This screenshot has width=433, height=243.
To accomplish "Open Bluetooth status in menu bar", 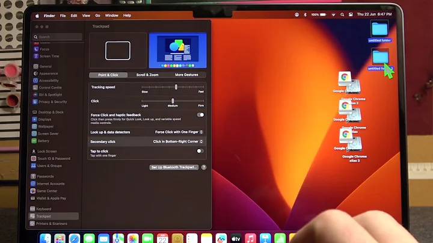I will pyautogui.click(x=305, y=14).
